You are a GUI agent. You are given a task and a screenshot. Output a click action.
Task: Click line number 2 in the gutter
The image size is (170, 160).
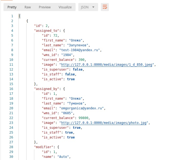(x=12, y=21)
